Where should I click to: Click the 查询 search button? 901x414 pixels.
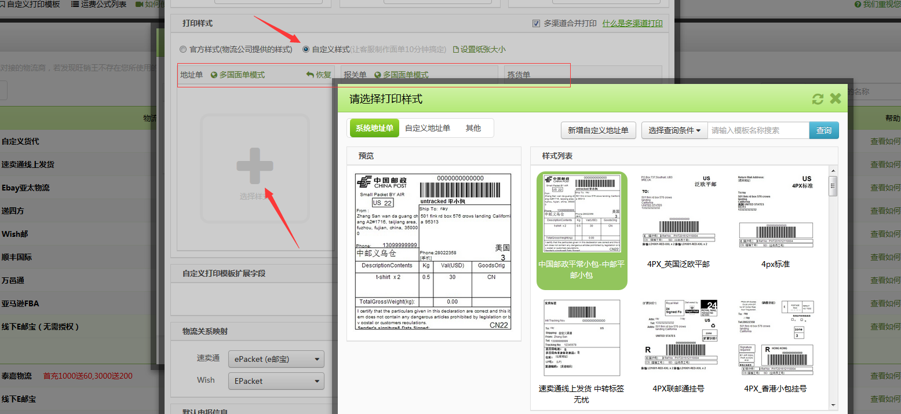824,130
